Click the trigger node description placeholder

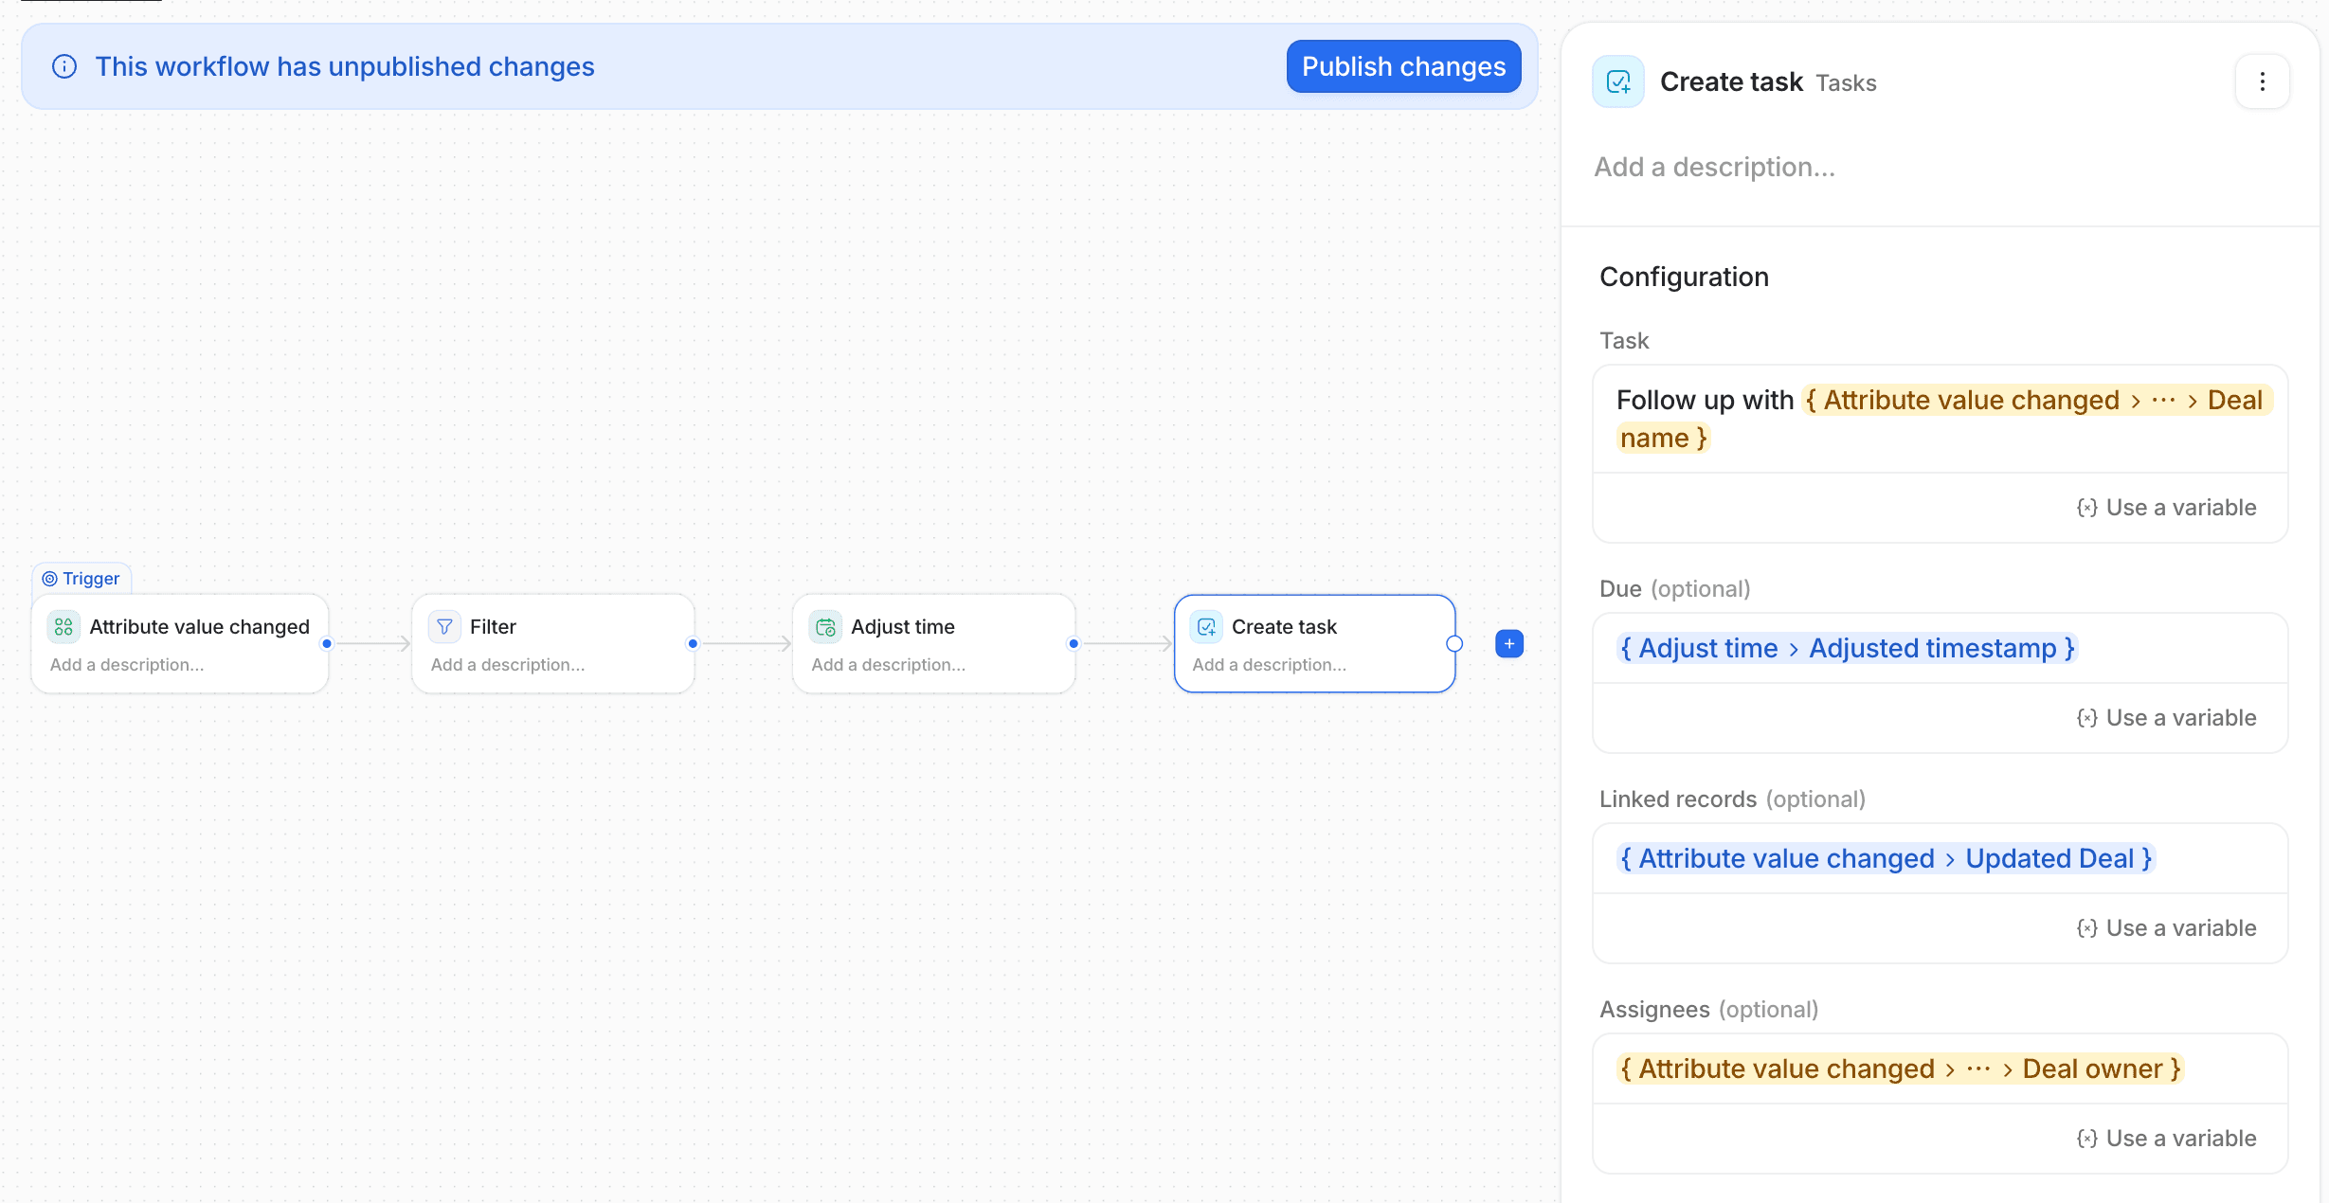(x=127, y=665)
